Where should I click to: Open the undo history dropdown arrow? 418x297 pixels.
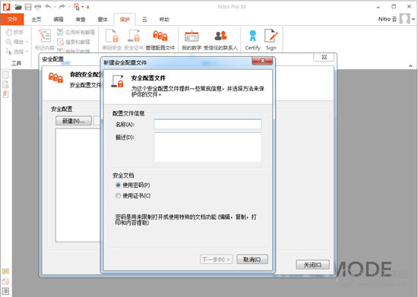55,7
